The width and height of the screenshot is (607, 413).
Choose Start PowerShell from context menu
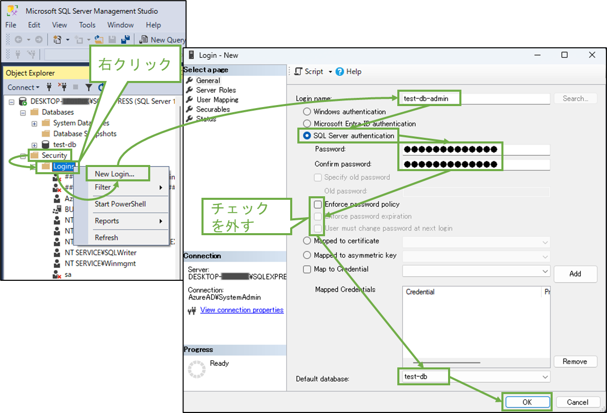click(120, 204)
